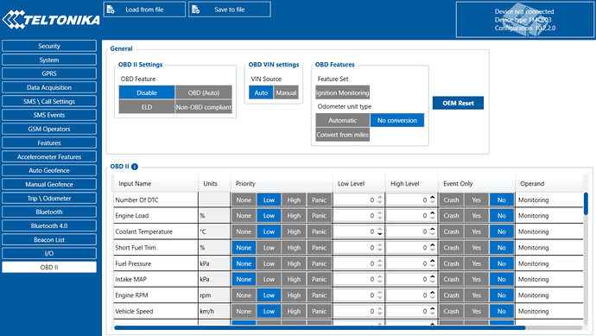
Task: Go to the Data Acquisition section
Action: 49,87
